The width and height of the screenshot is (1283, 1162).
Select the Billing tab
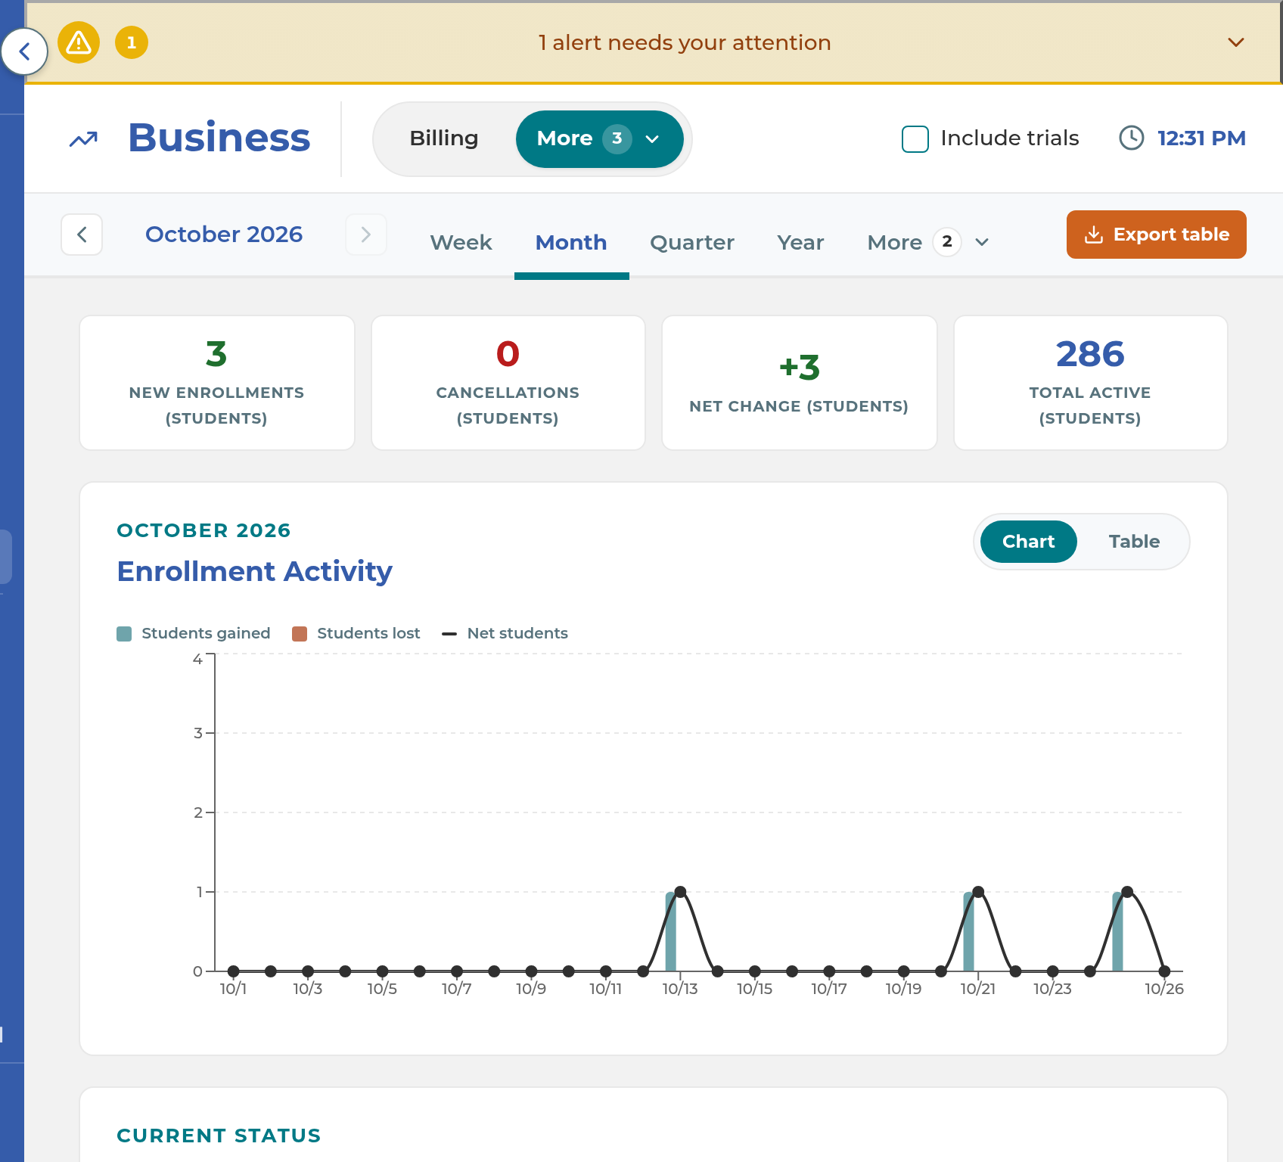click(x=444, y=138)
